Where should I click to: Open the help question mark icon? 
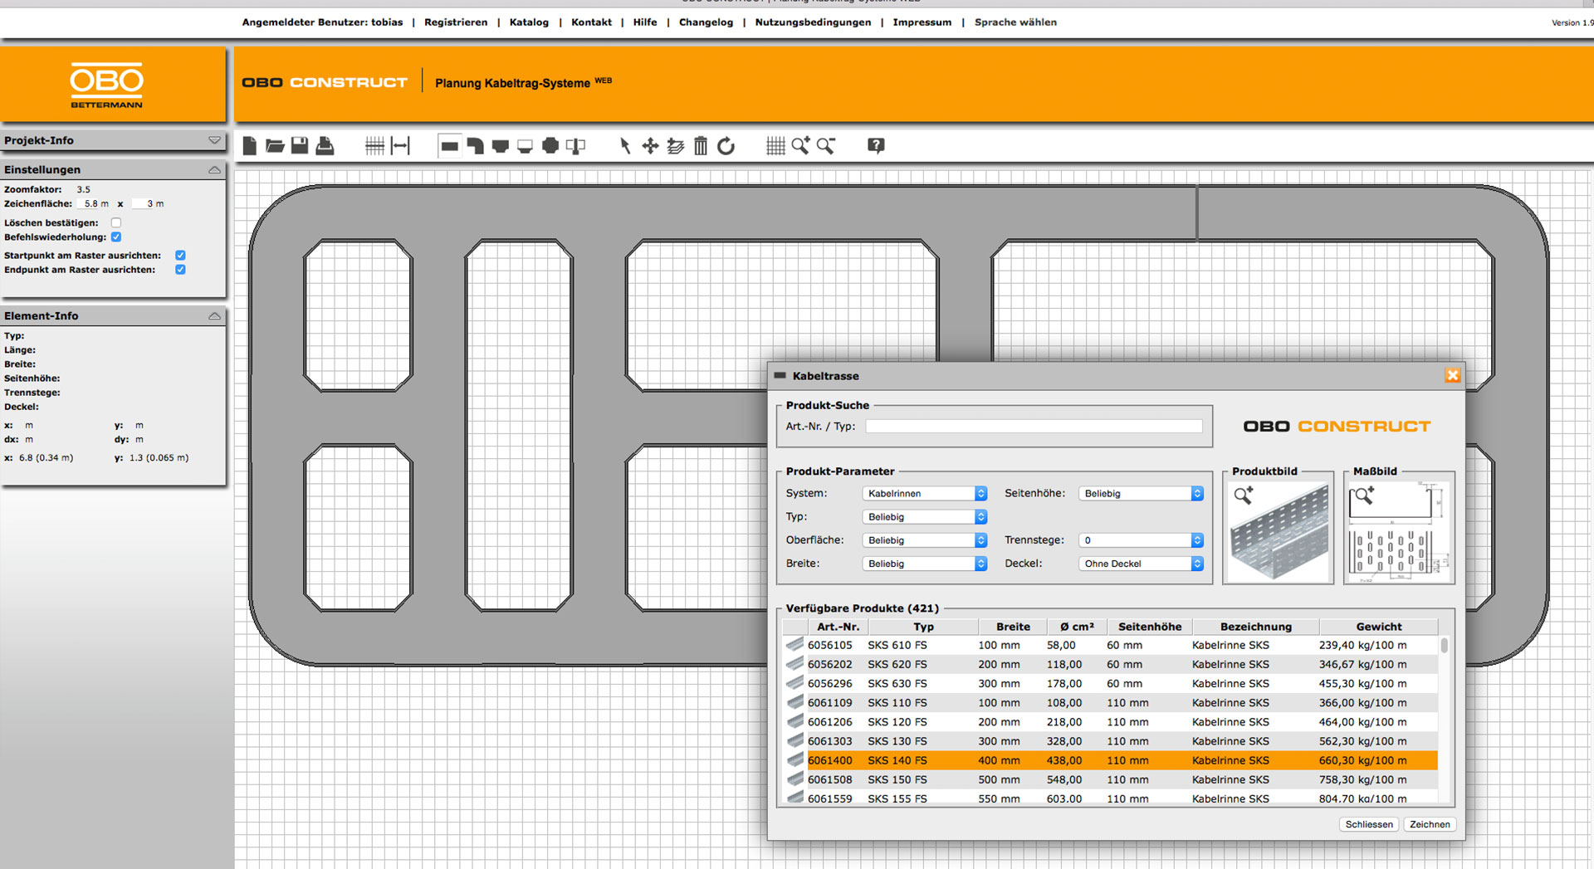pos(876,146)
